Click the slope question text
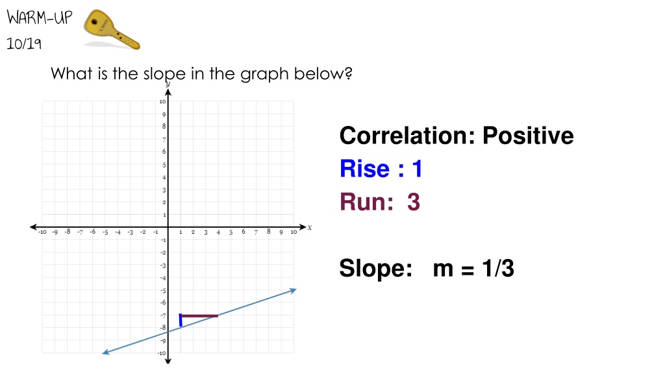This screenshot has height=374, width=665. pos(201,74)
